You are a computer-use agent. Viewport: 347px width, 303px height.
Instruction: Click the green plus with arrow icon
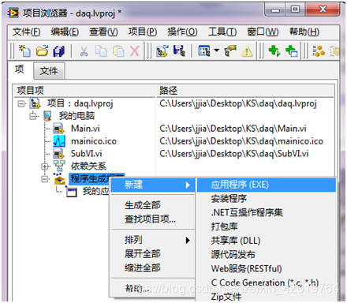point(274,50)
